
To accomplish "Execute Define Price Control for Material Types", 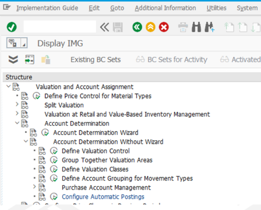I will [x=36, y=96].
